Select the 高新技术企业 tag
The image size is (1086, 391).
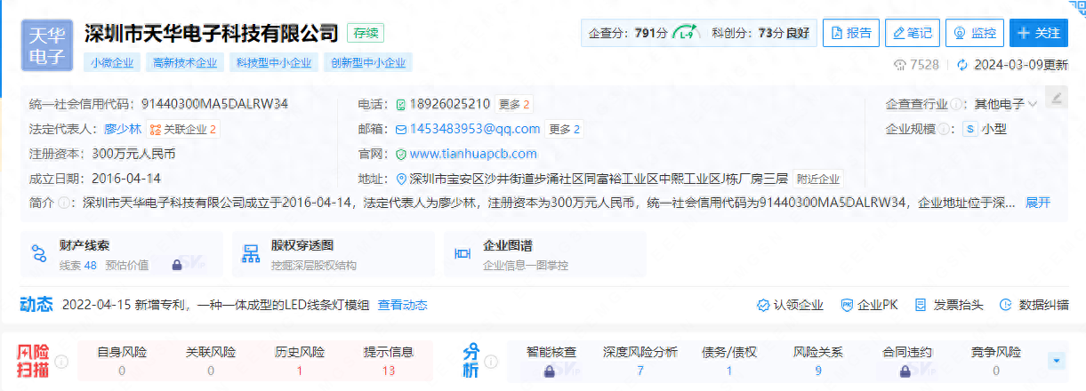click(185, 62)
